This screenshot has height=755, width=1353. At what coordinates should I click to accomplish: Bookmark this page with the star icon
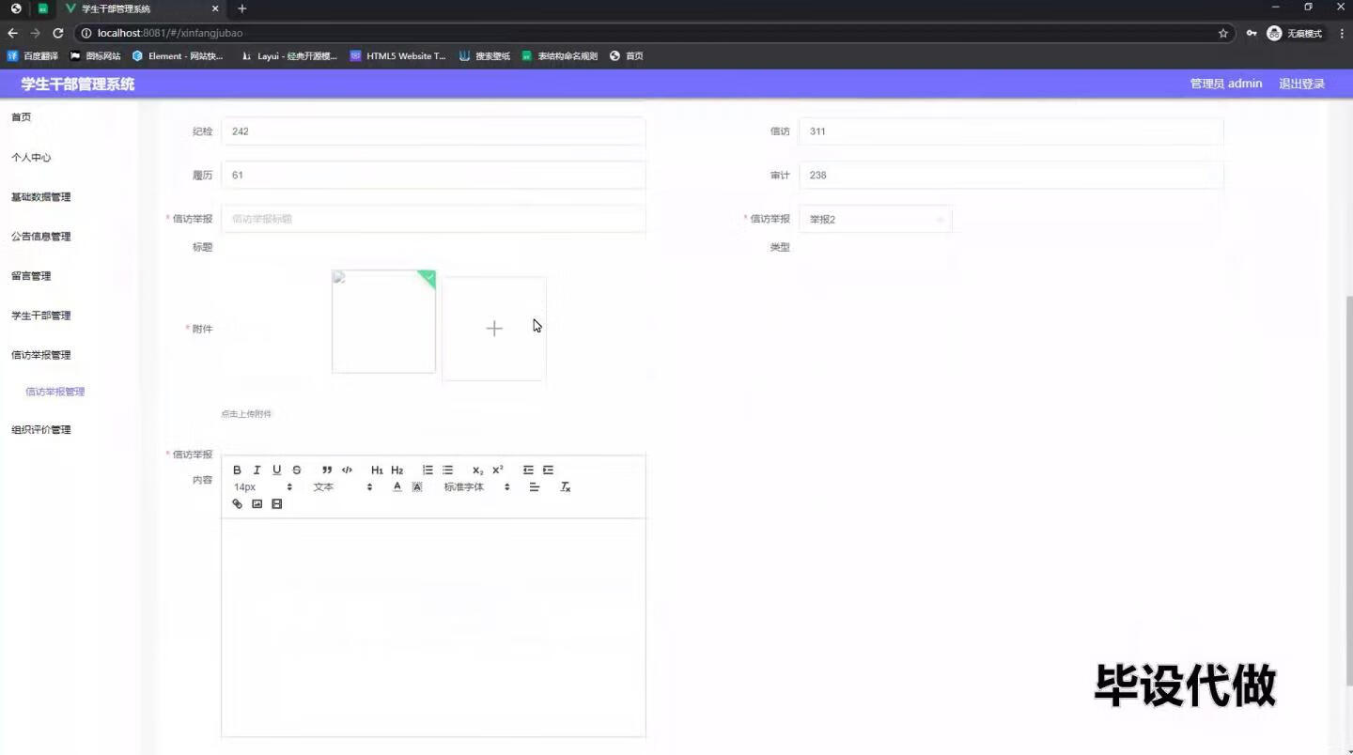pos(1223,33)
